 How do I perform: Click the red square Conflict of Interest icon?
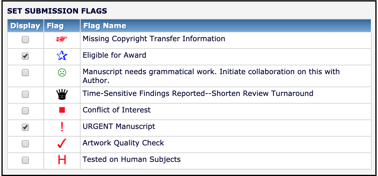point(62,110)
